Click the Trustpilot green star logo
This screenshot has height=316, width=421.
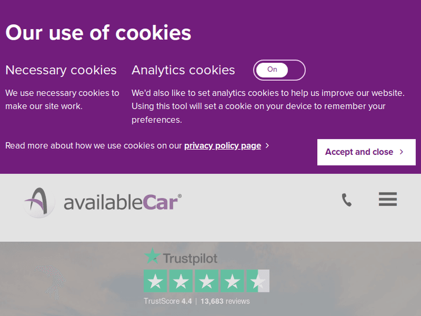[x=152, y=257]
